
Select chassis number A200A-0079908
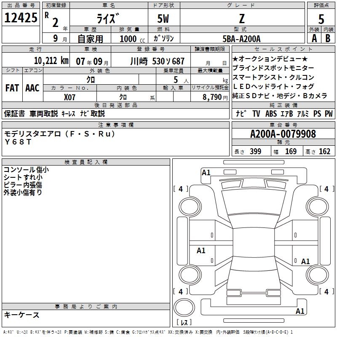283,134
